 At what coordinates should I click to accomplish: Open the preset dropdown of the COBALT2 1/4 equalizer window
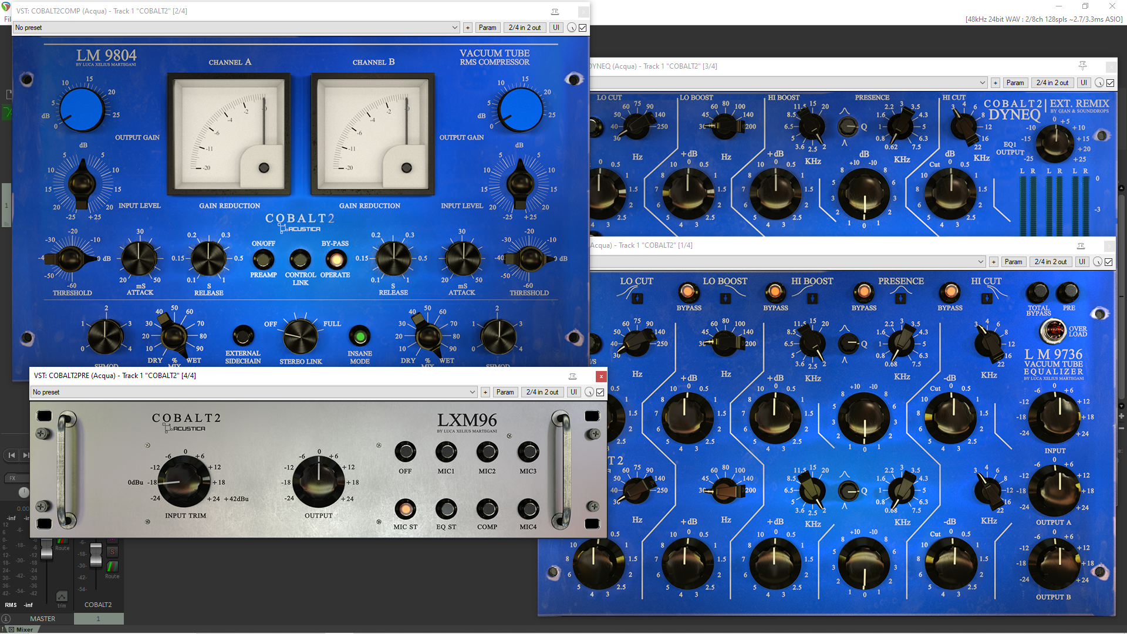pyautogui.click(x=788, y=262)
